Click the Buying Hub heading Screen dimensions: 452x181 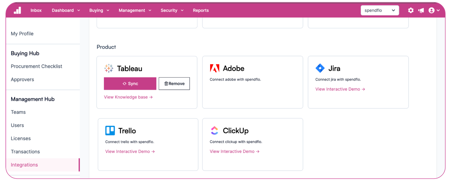coord(25,53)
